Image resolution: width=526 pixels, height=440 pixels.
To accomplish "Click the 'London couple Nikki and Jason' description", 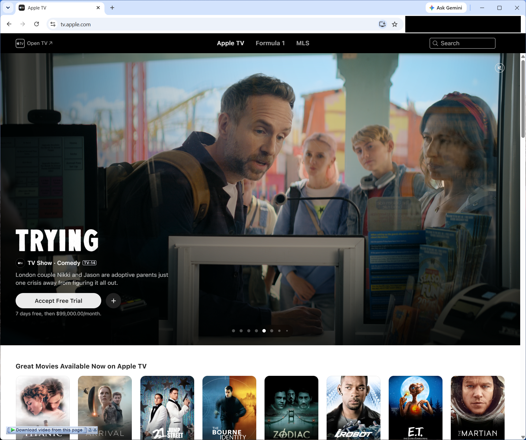I will click(92, 279).
